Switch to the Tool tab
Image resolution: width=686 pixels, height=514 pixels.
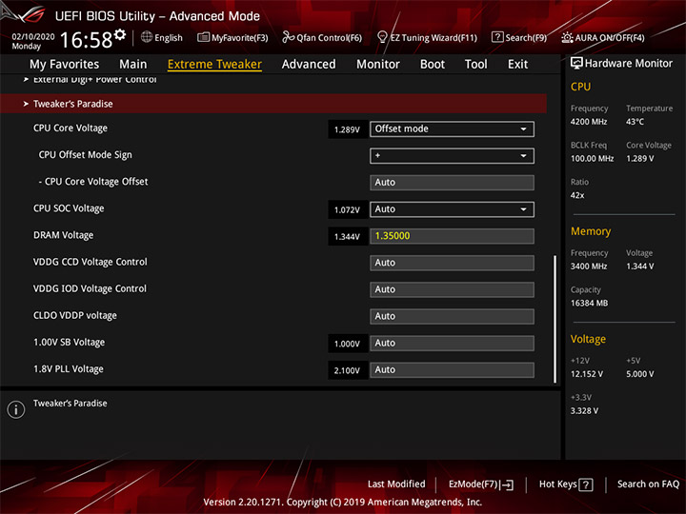(x=475, y=65)
